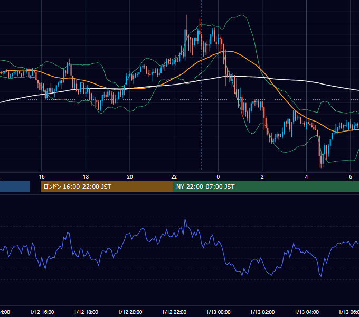This screenshot has width=359, height=317.
Task: Click the 20 hour label on price chart axis
Action: pyautogui.click(x=130, y=177)
